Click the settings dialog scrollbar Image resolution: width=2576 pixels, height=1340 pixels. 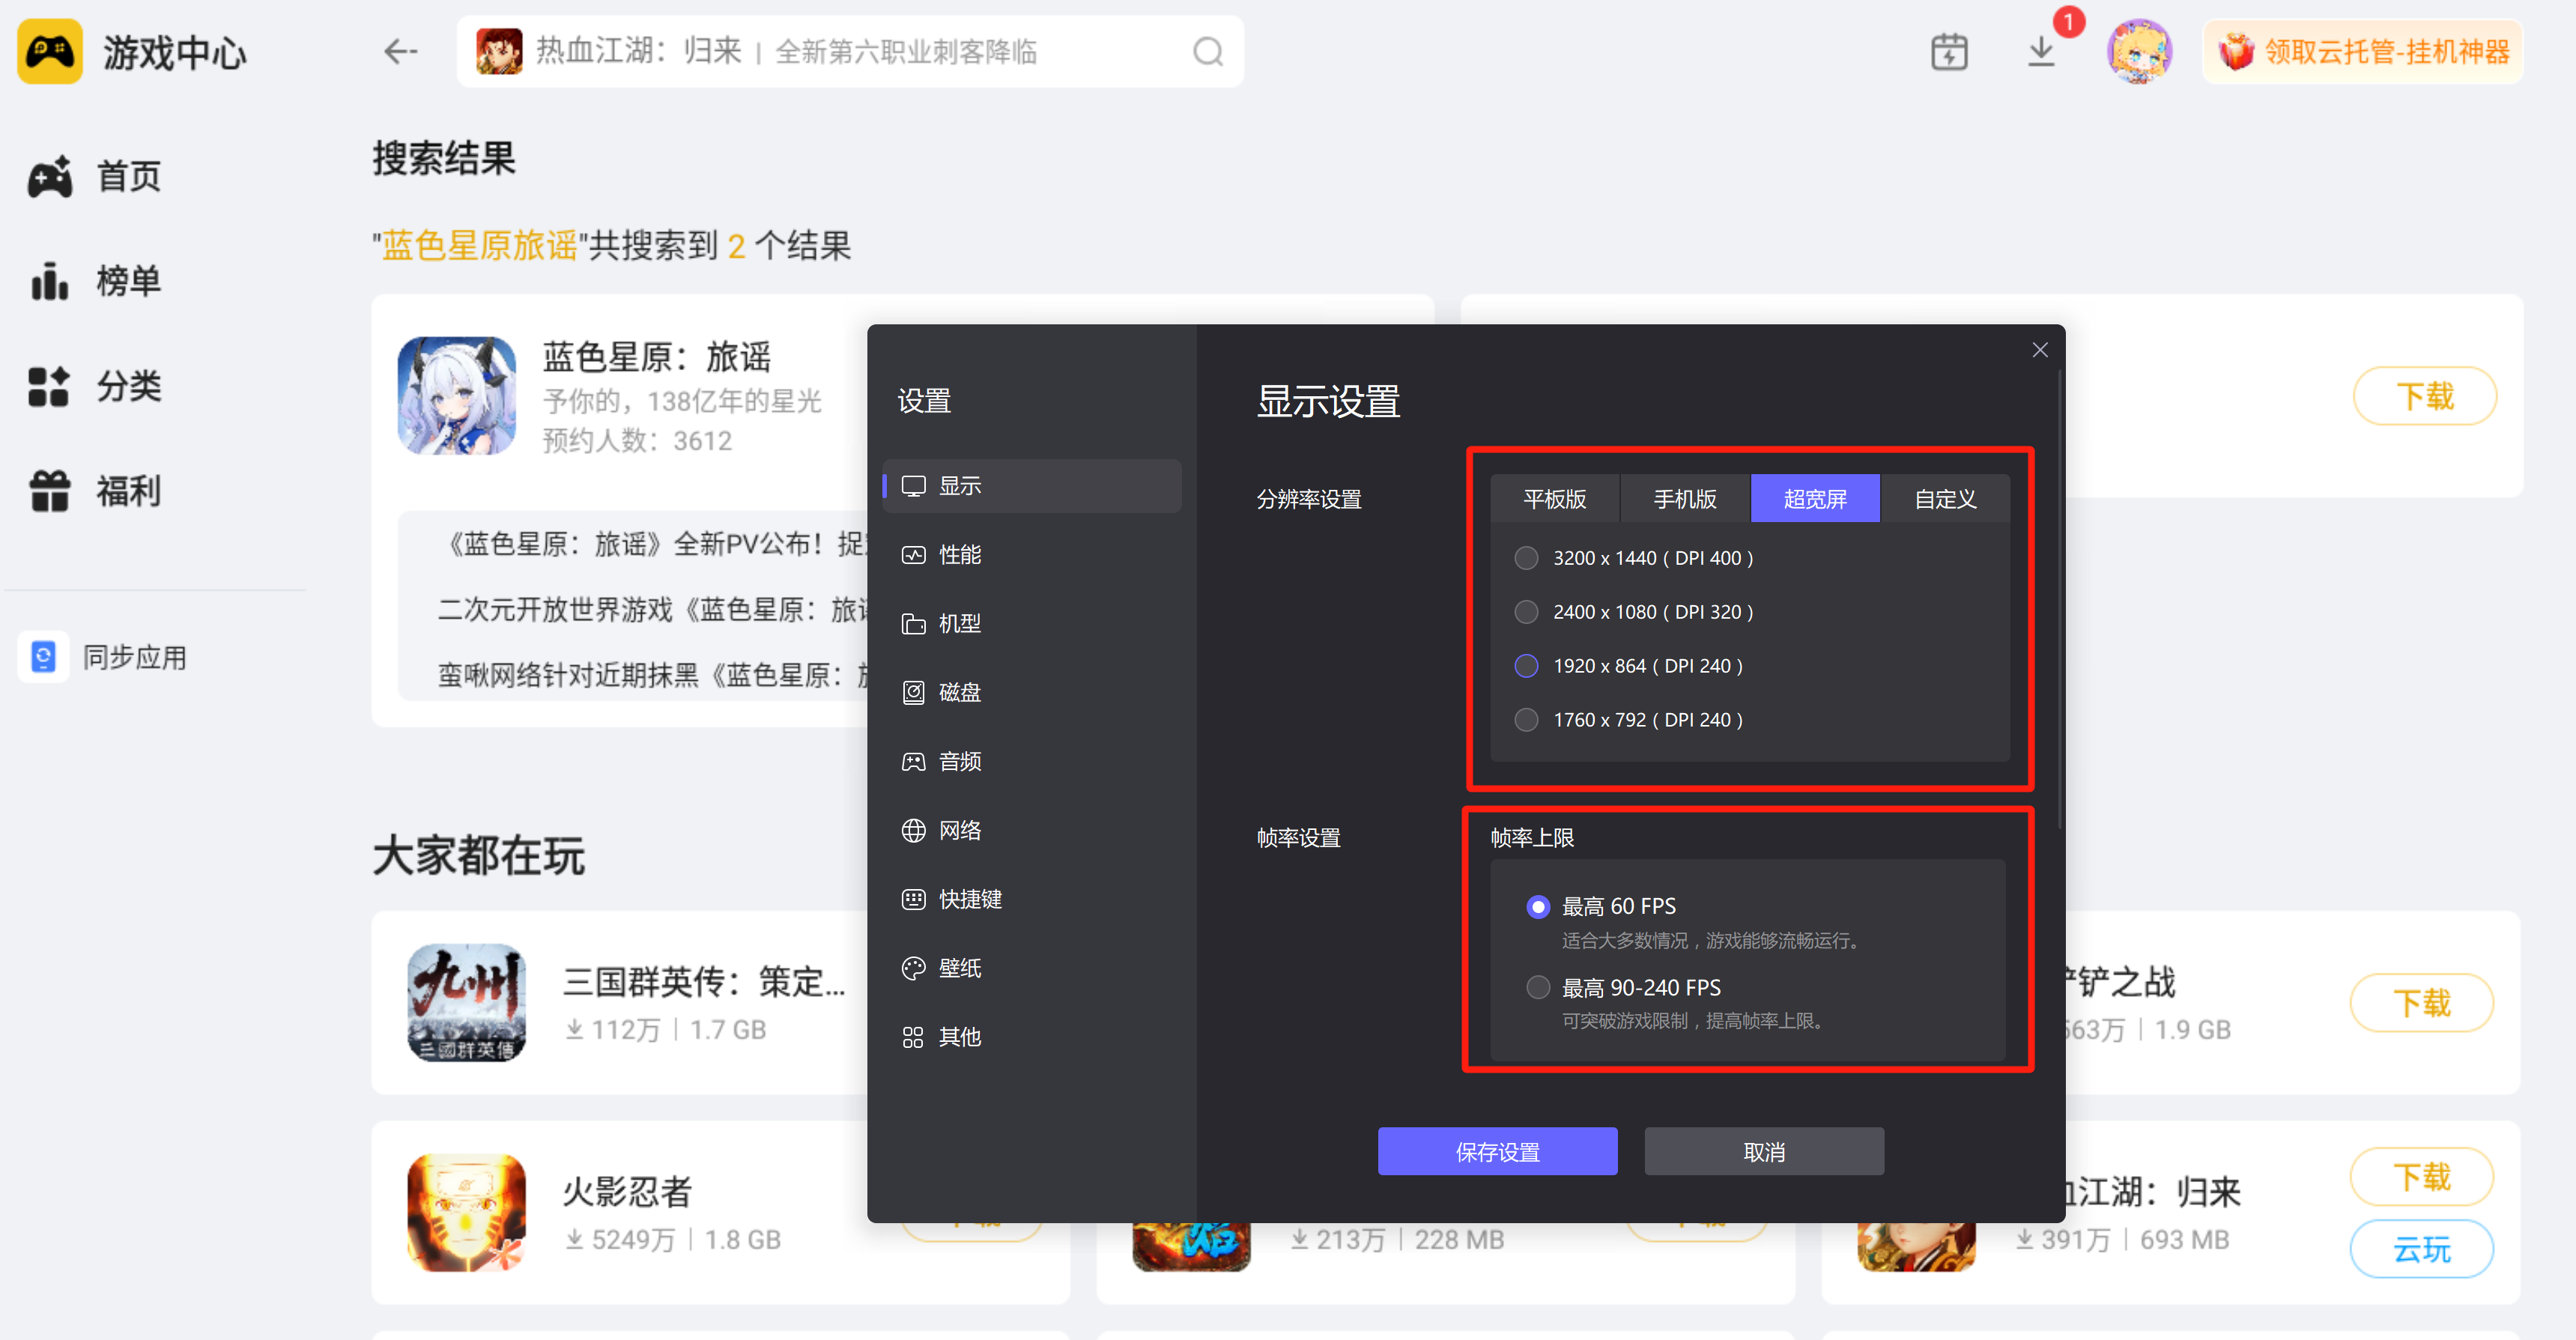pyautogui.click(x=2060, y=600)
